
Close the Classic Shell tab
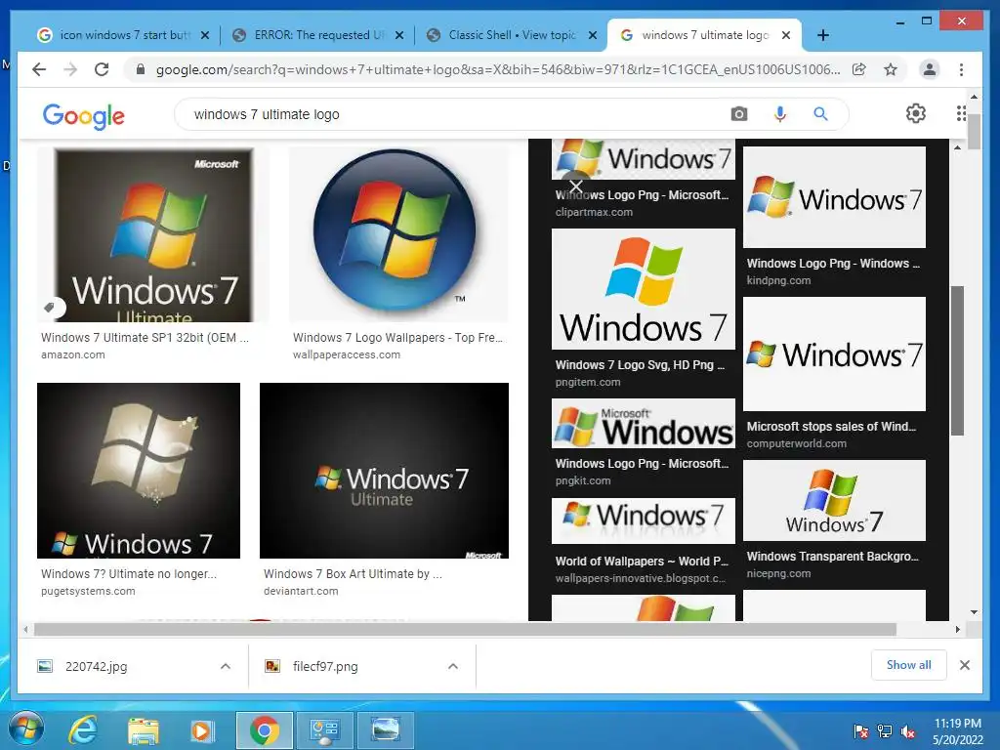593,35
